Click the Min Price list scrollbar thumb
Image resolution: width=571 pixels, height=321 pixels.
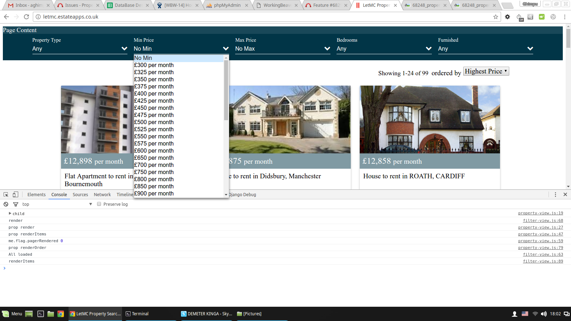226,90
